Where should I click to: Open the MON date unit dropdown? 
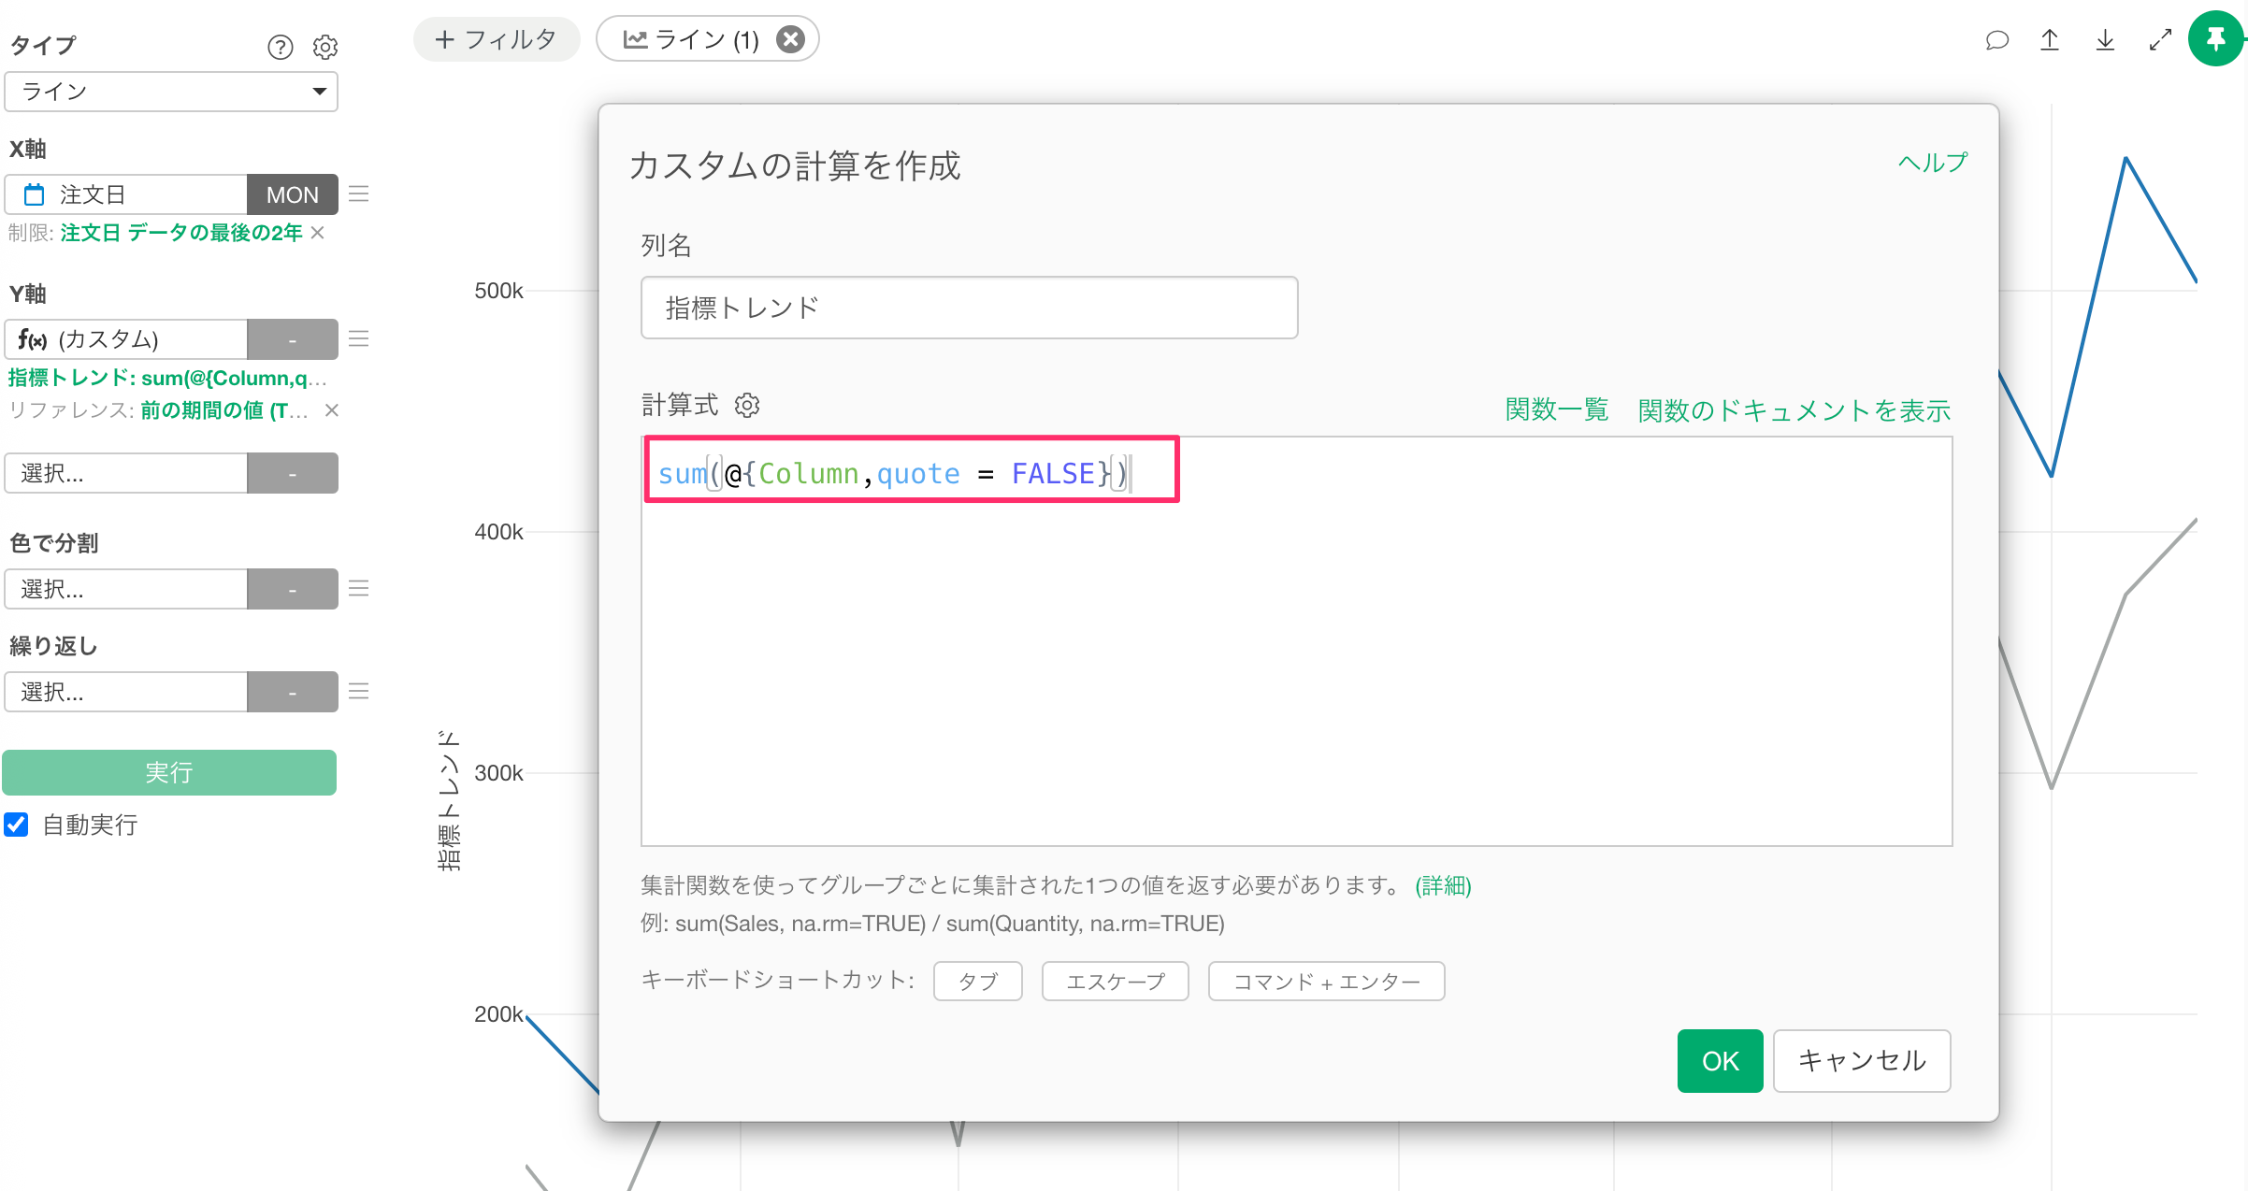pos(293,194)
